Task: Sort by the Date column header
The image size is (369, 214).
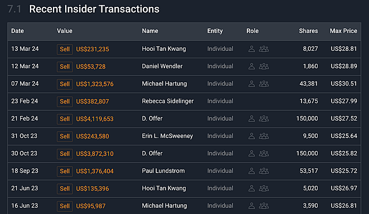Action: (17, 31)
